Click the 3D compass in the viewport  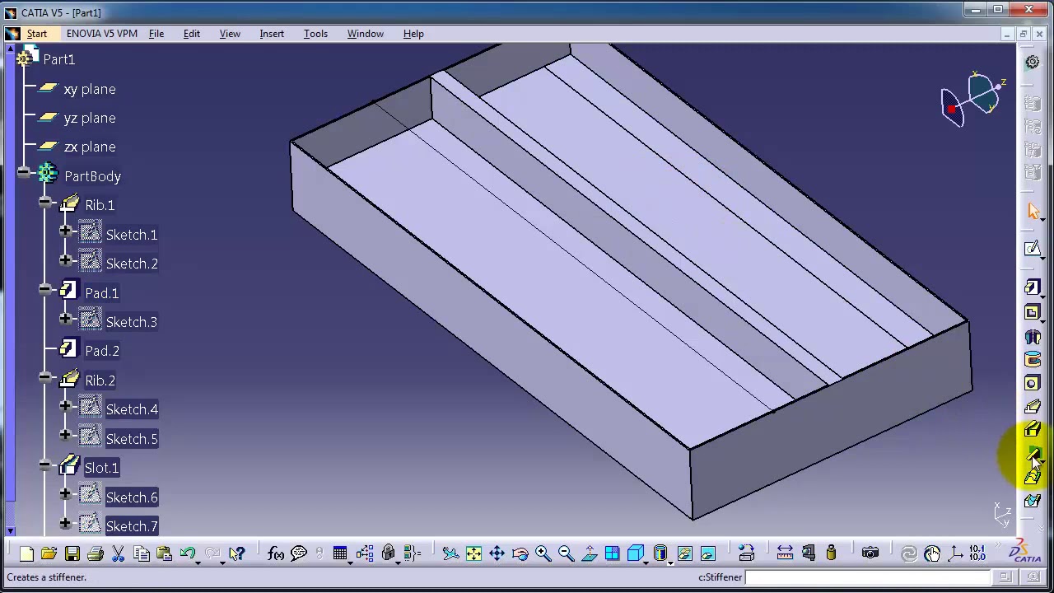point(972,100)
